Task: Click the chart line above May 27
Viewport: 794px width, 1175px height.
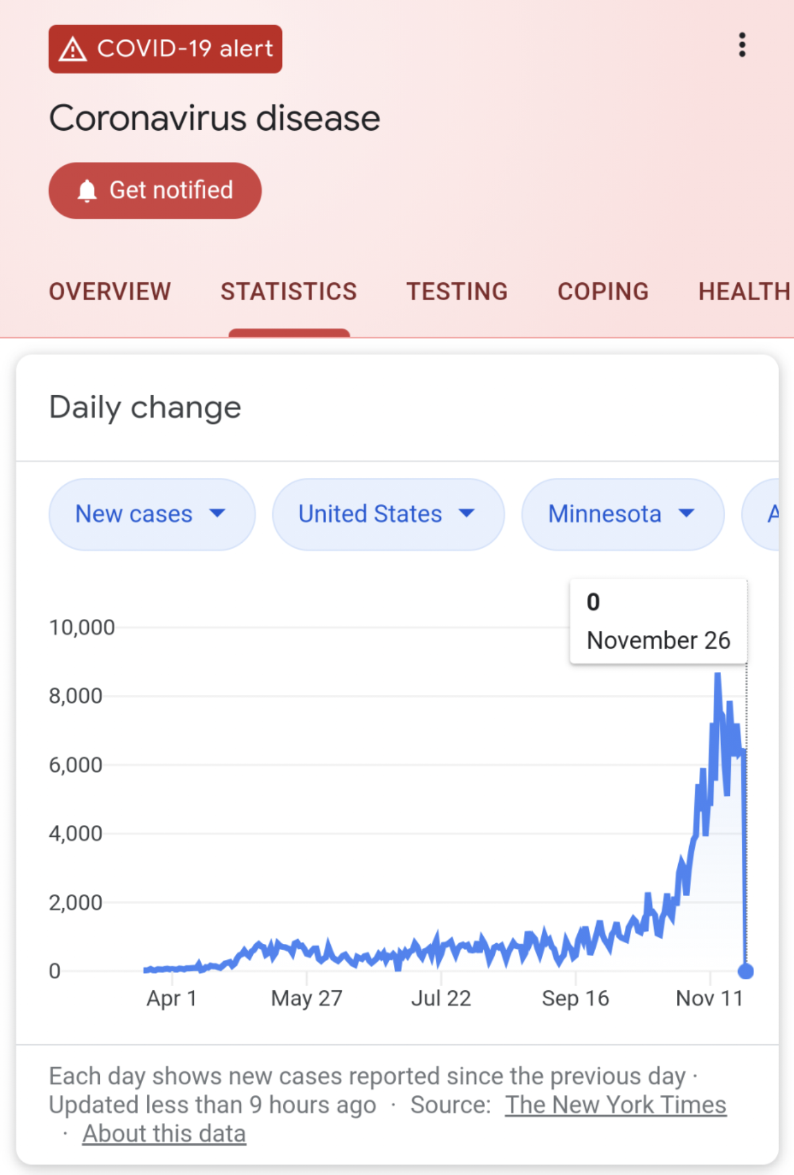Action: point(307,947)
